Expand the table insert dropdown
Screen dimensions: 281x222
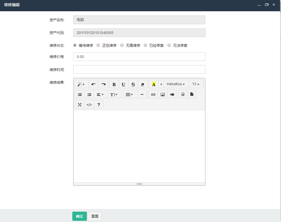pos(129,95)
